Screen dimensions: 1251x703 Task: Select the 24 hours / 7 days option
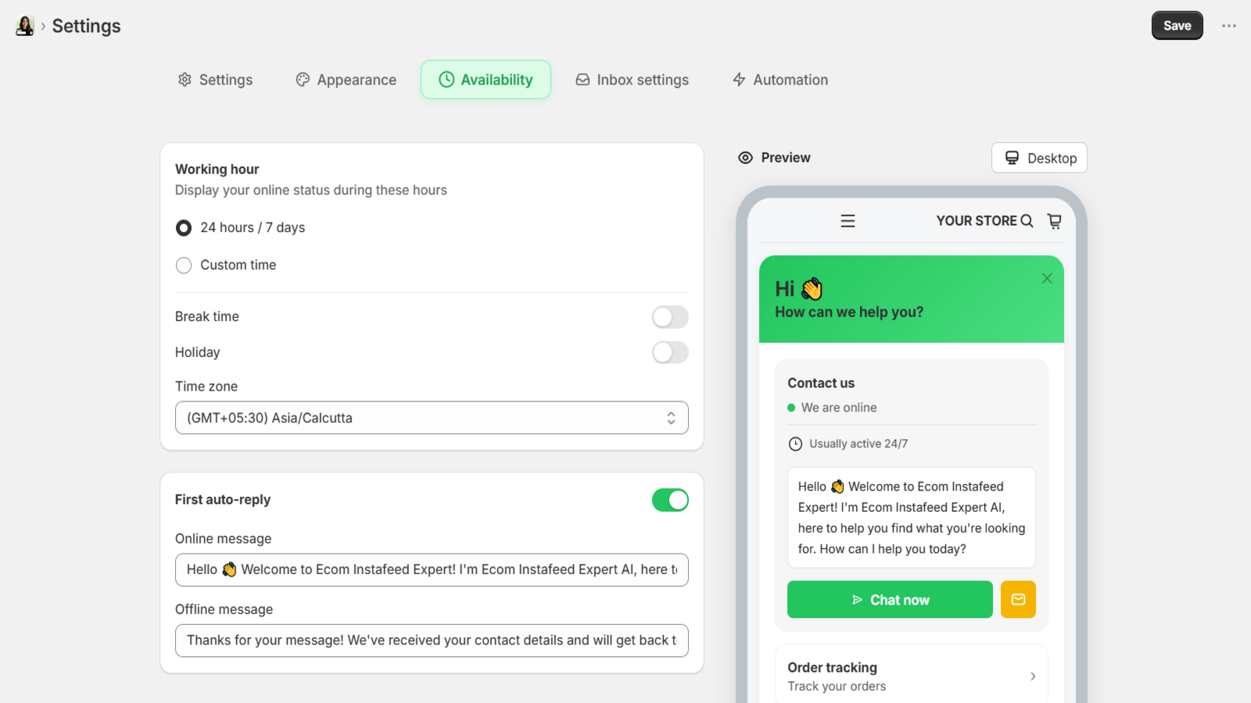pyautogui.click(x=184, y=228)
